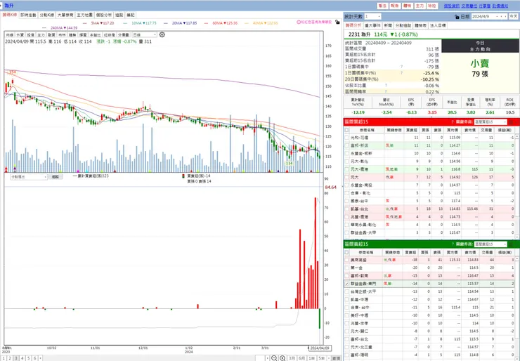Set chart range to 3月
This screenshot has width=520, height=361.
(x=292, y=358)
